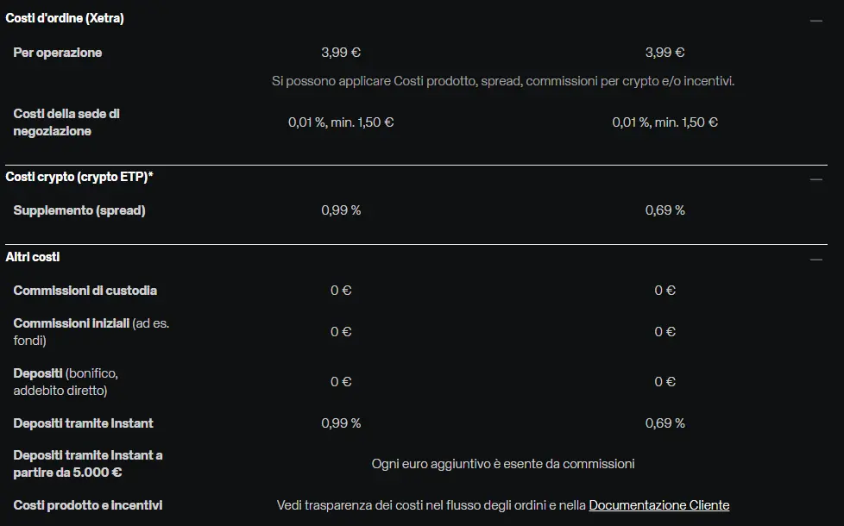
Task: Click the Costi prodotto e incentivi label
Action: [x=88, y=505]
